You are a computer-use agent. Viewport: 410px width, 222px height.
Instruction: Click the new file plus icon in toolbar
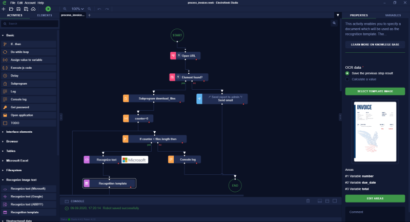pos(4,9)
